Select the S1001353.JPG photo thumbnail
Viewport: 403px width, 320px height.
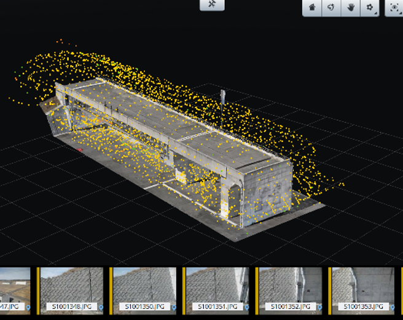click(363, 291)
